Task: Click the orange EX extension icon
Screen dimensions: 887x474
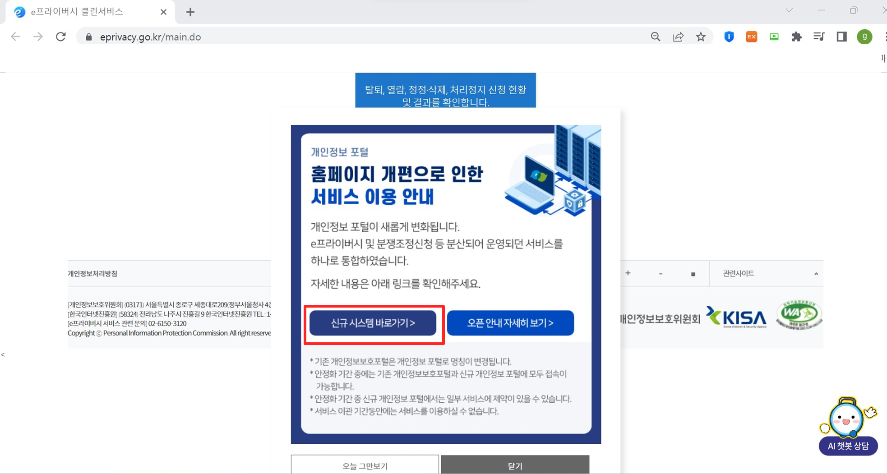Action: click(x=751, y=37)
